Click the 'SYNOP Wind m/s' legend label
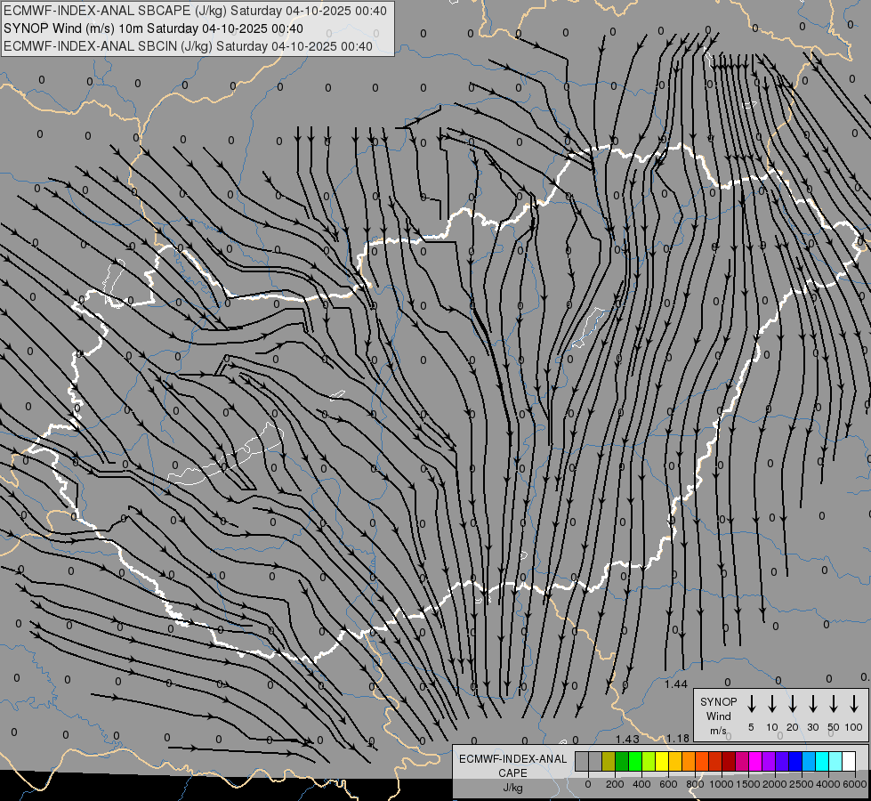The width and height of the screenshot is (871, 801). pos(718,716)
